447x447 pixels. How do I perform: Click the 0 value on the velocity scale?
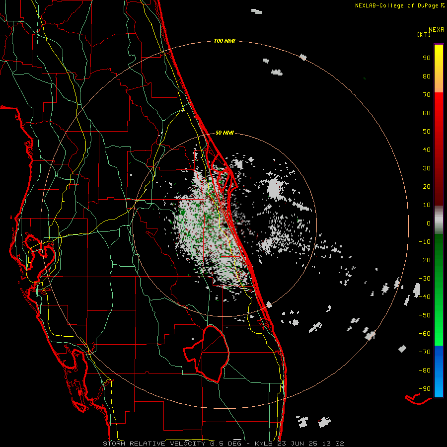429,223
